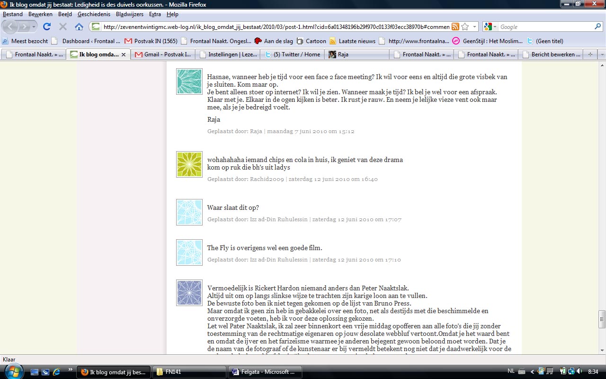
Task: Click Izz ad-Din Ruhulessin byline at 17:10
Action: tap(278, 260)
